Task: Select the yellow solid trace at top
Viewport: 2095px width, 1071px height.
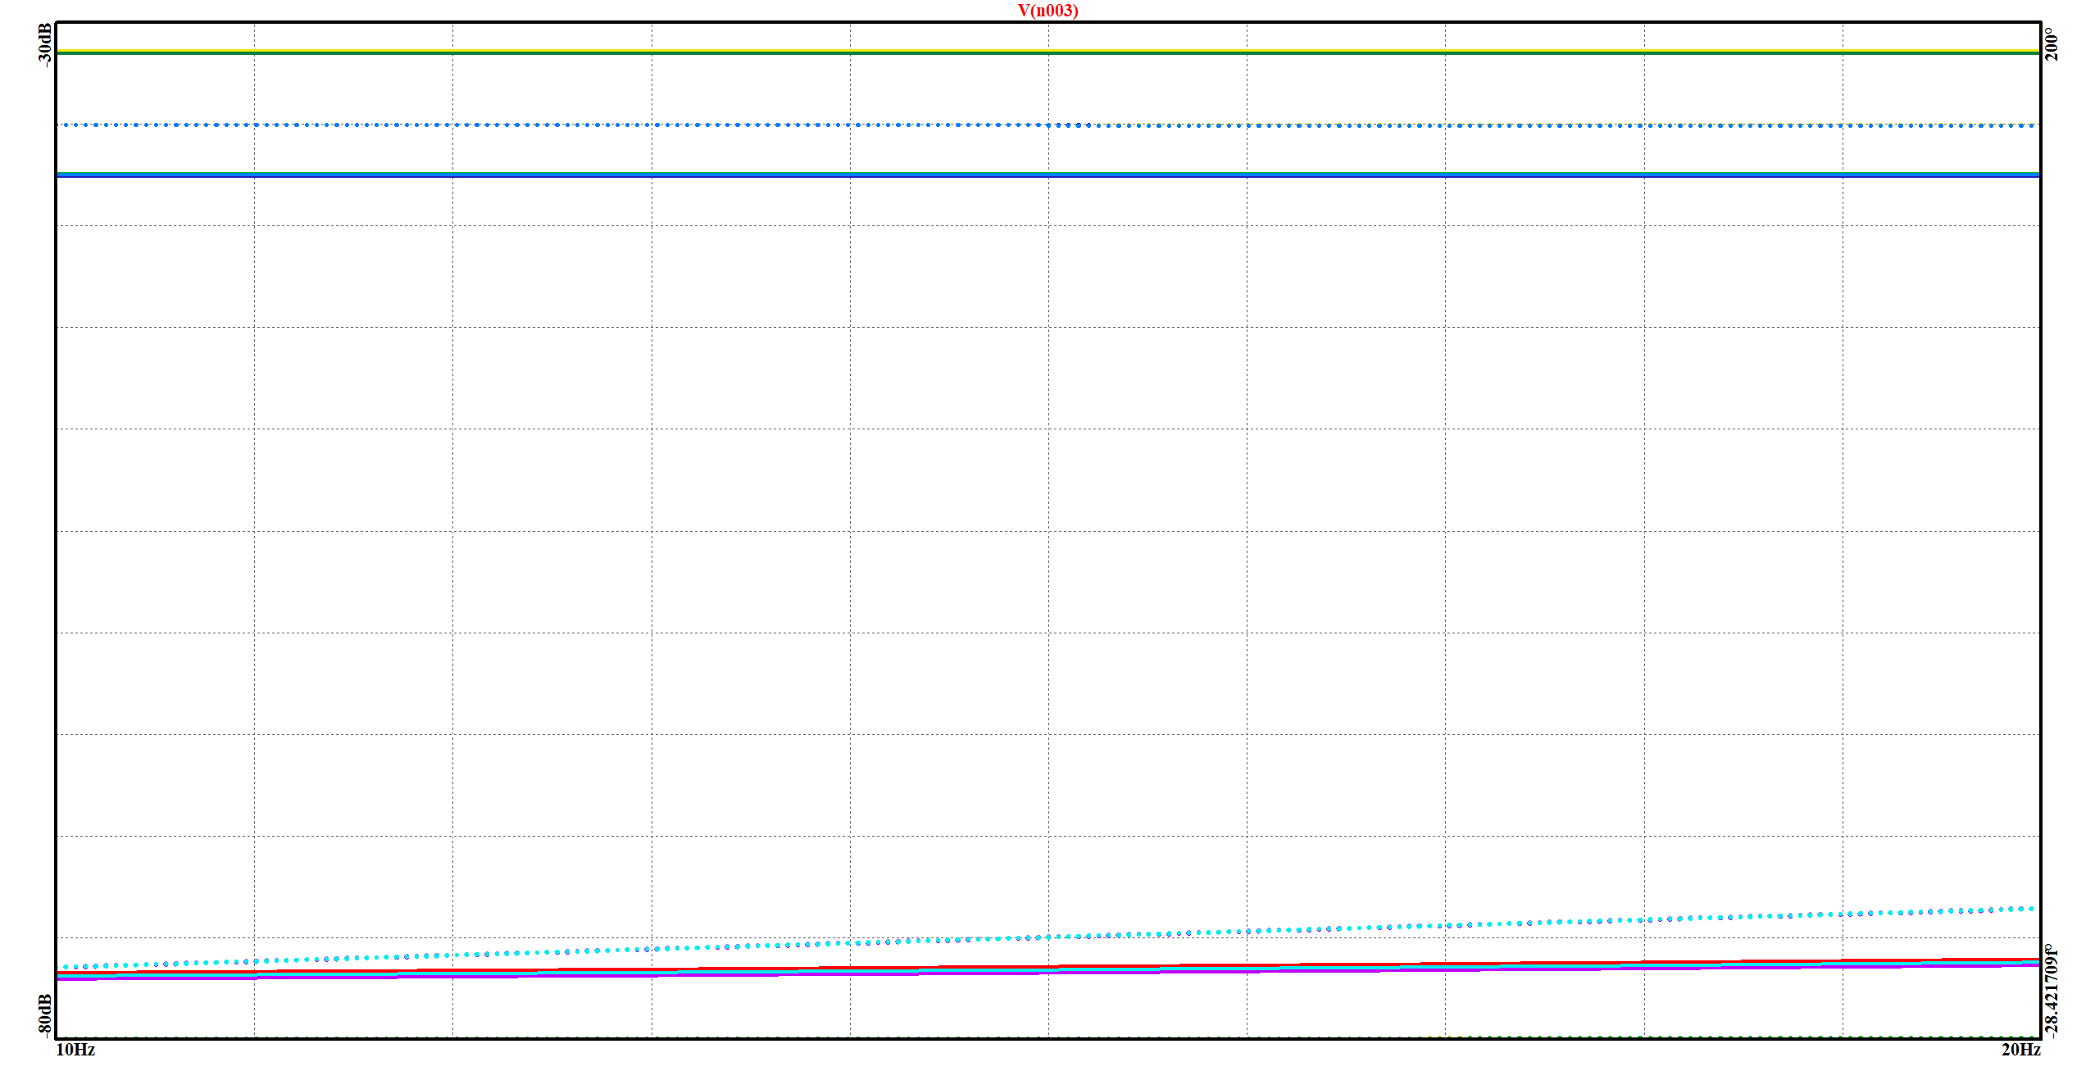Action: coord(820,50)
